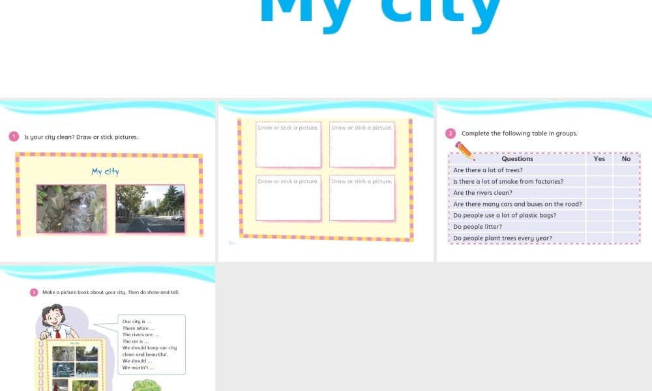Select the numbered badge 1 on the first slide
The image size is (652, 391).
pos(14,136)
